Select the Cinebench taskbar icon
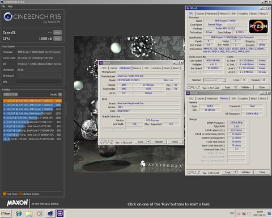Viewport: 272px width, 218px height. (x=50, y=213)
